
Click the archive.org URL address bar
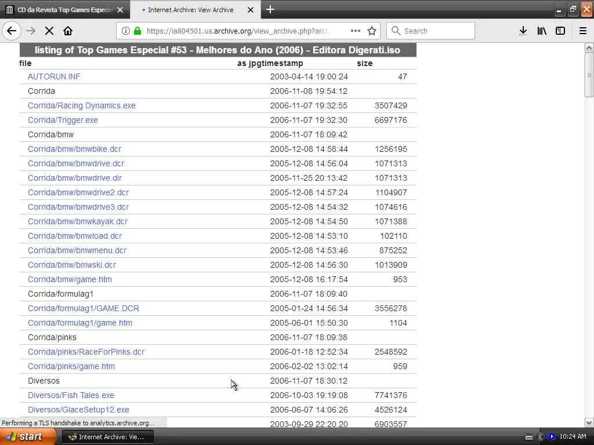coord(237,31)
